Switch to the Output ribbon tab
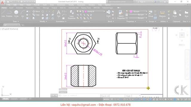The image size is (191, 107). pos(54,8)
